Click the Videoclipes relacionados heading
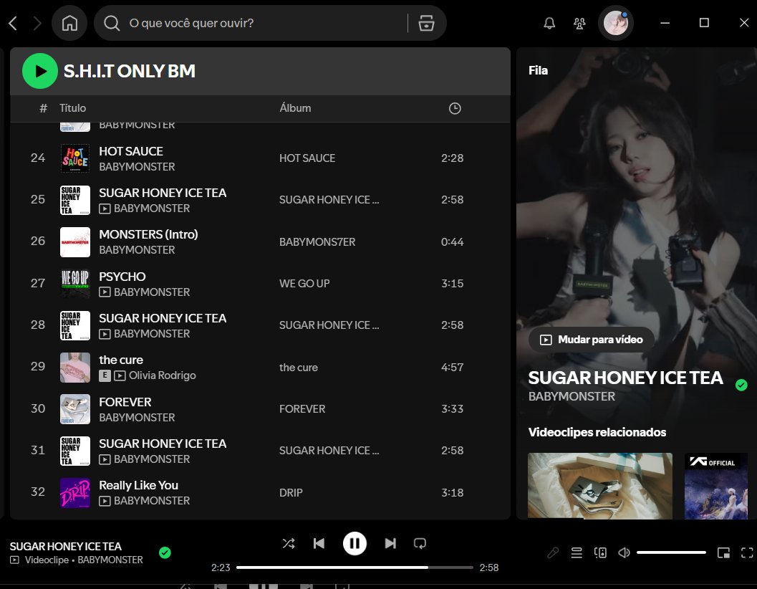 [x=597, y=433]
